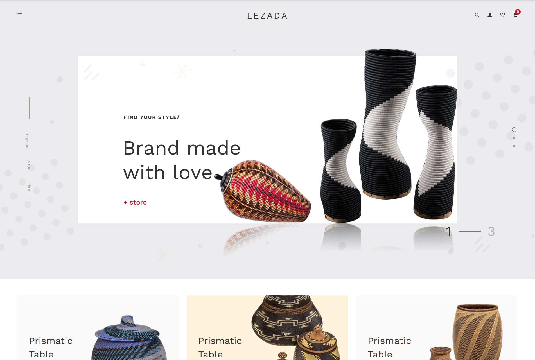Image resolution: width=535 pixels, height=360 pixels.
Task: Select the third slide pagination dot
Action: click(514, 146)
